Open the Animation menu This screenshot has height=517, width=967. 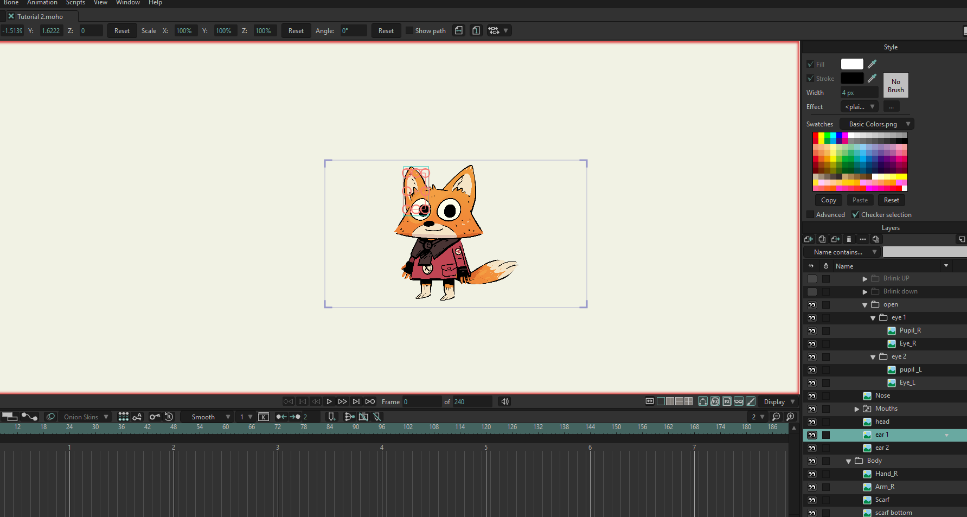42,3
